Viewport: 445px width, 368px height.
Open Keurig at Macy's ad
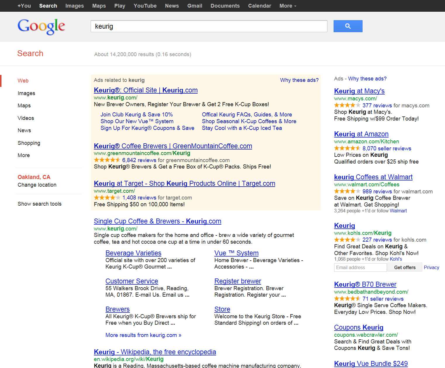(x=359, y=91)
